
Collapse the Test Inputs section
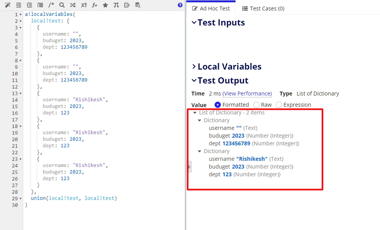click(194, 22)
